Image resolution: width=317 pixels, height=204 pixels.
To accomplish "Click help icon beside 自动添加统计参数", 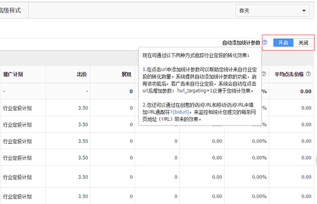I will [x=265, y=42].
